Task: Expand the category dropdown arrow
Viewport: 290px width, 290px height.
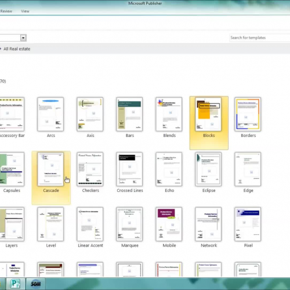Action: [23, 38]
